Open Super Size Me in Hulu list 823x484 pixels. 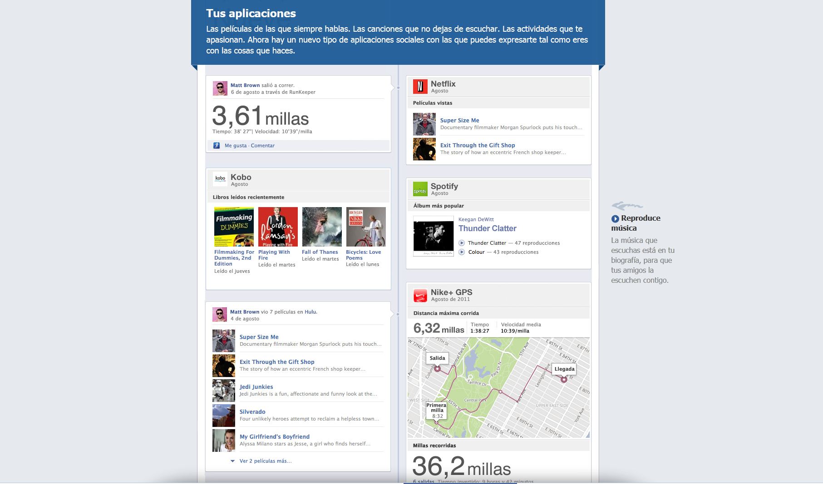click(259, 337)
